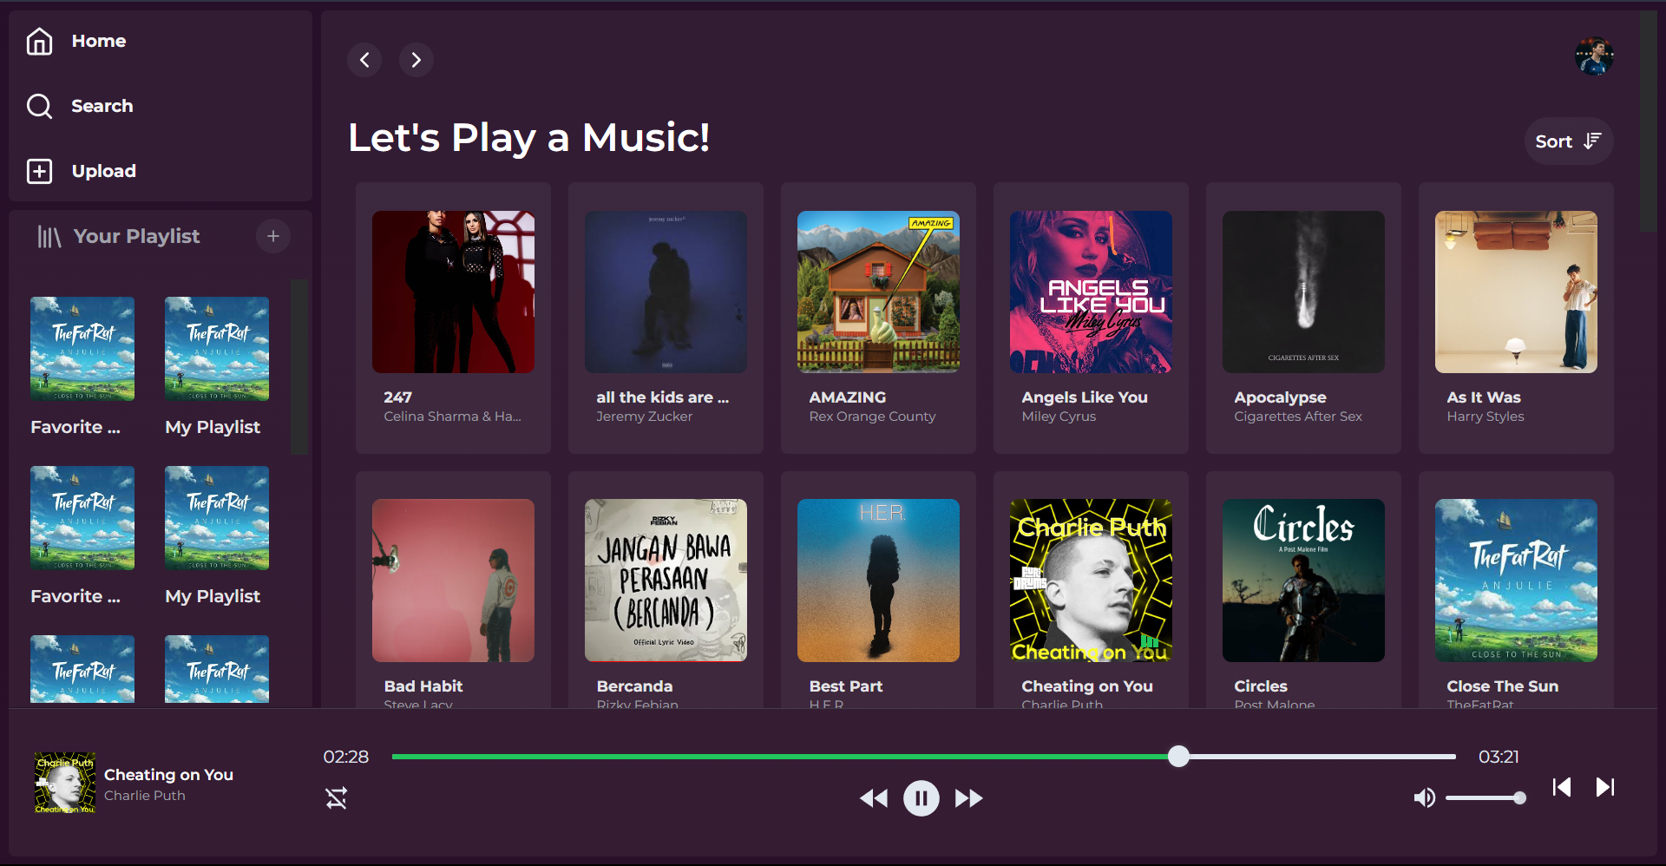
Task: Click the progress bar playhead knob
Action: pos(1178,756)
